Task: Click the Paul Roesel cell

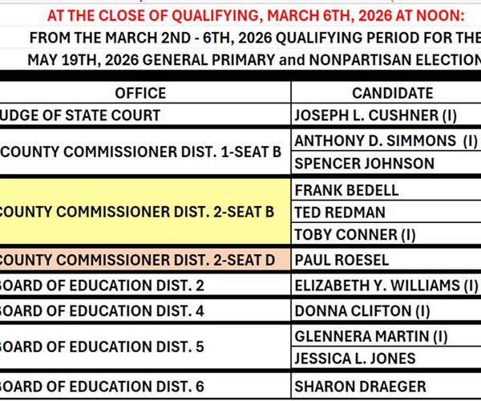Action: [342, 260]
